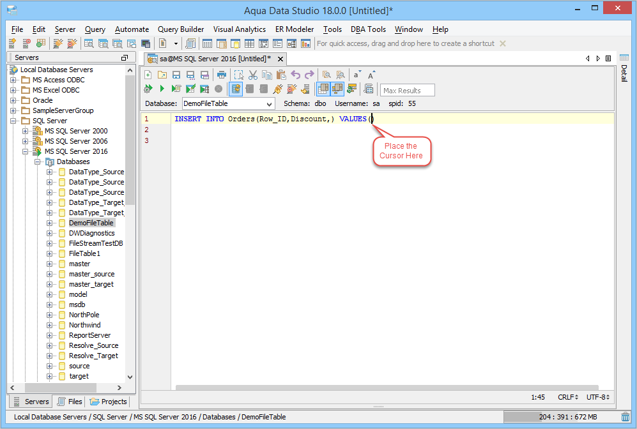Image resolution: width=637 pixels, height=429 pixels.
Task: Click the editor Connect plug icon
Action: (x=278, y=89)
